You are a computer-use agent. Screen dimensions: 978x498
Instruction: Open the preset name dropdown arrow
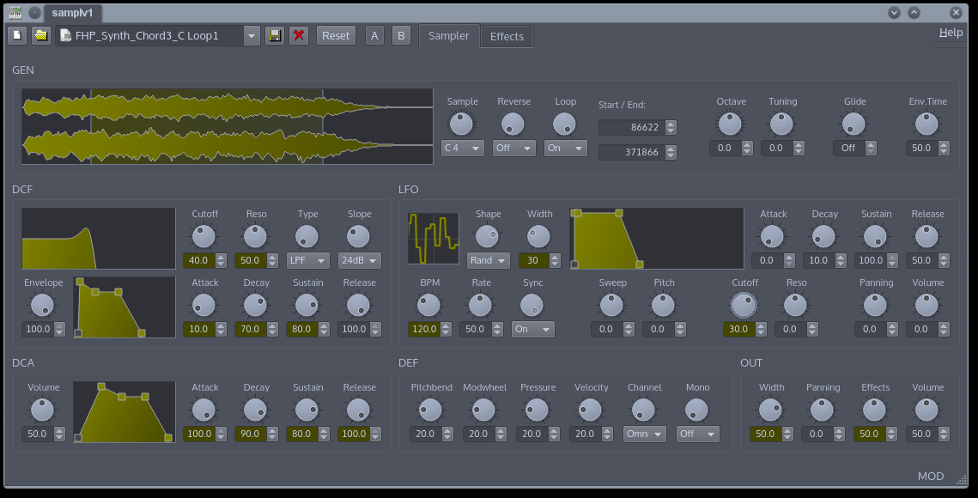click(x=252, y=35)
